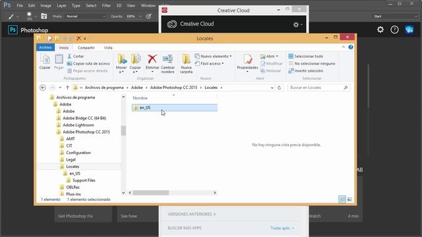Switch to details view icon
This screenshot has height=237, width=422.
point(342,199)
